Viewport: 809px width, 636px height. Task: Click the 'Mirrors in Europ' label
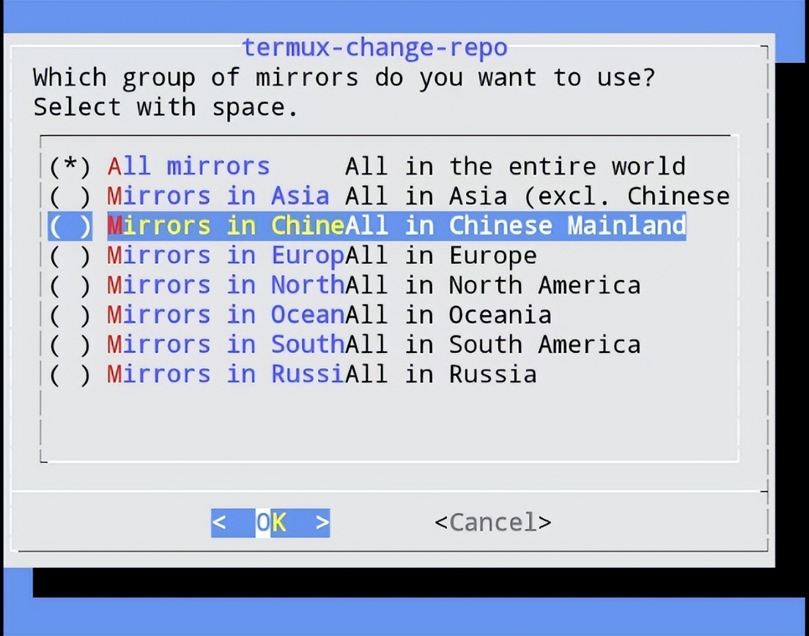click(x=226, y=256)
